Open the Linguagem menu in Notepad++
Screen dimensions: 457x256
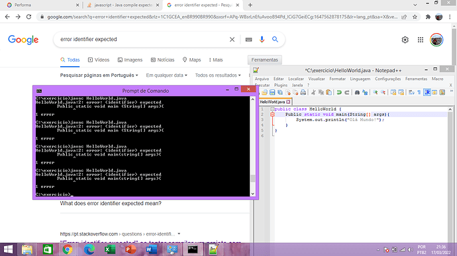(360, 79)
